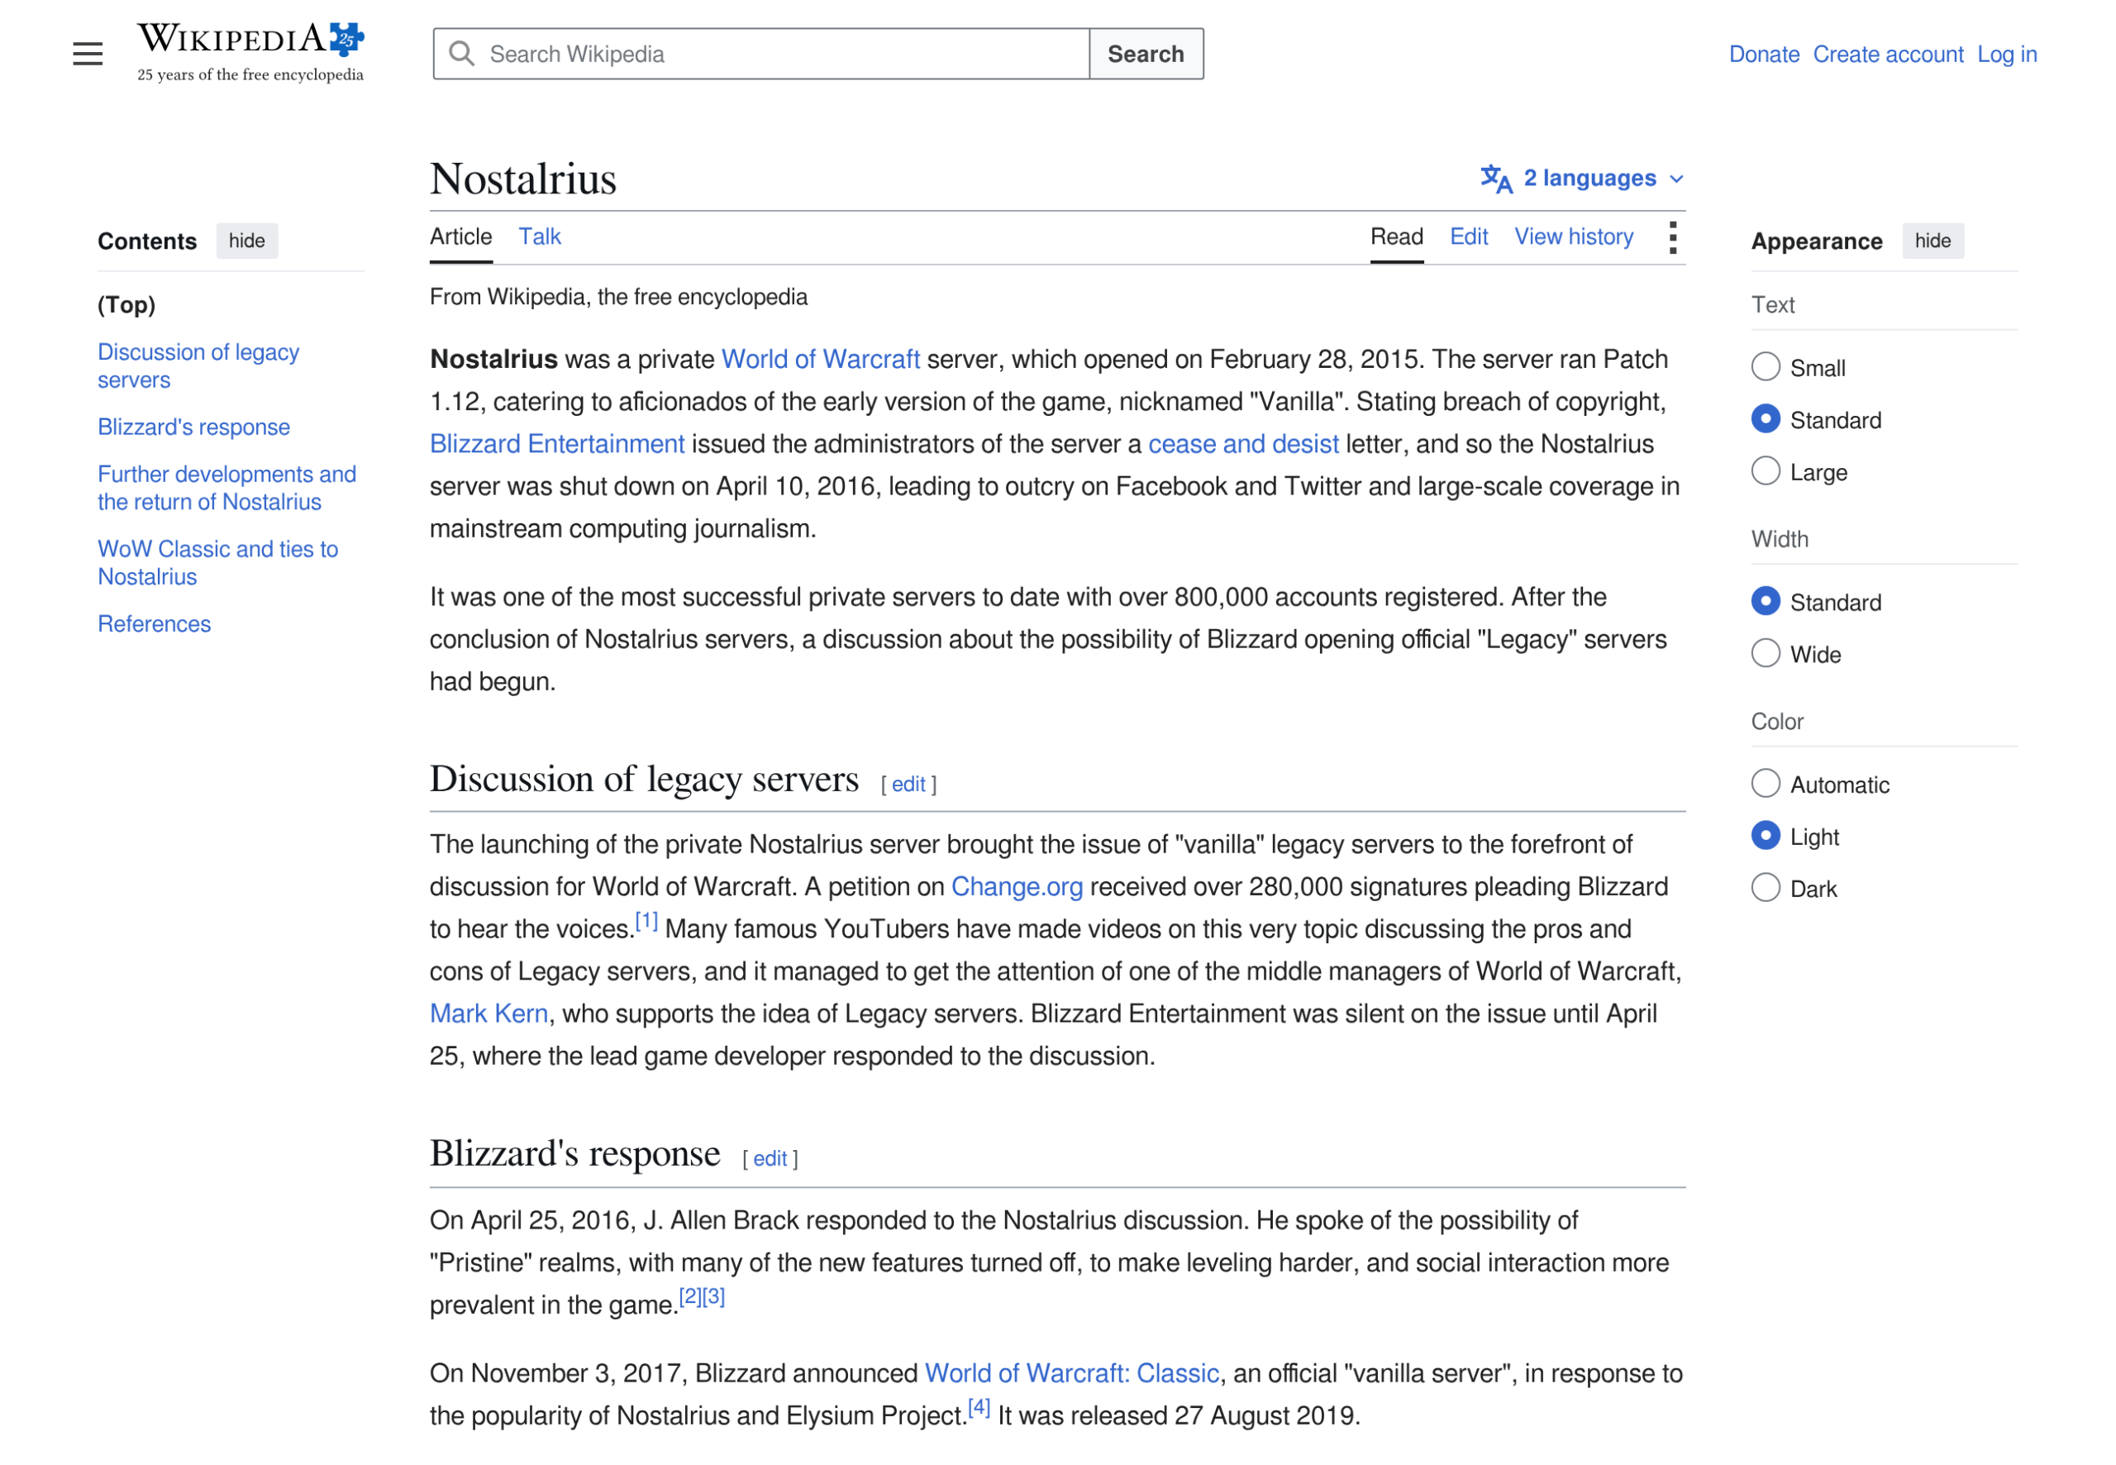Image resolution: width=2116 pixels, height=1465 pixels.
Task: Jump to Discussion of legacy servers in contents
Action: (198, 365)
